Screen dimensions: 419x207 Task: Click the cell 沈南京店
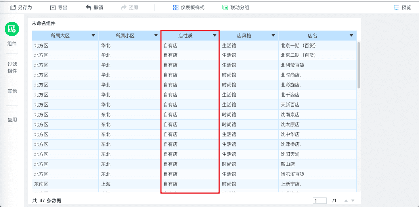point(317,115)
